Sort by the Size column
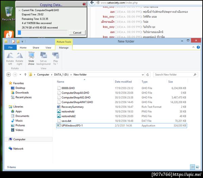Screen dimensions: 203x178 171,82
